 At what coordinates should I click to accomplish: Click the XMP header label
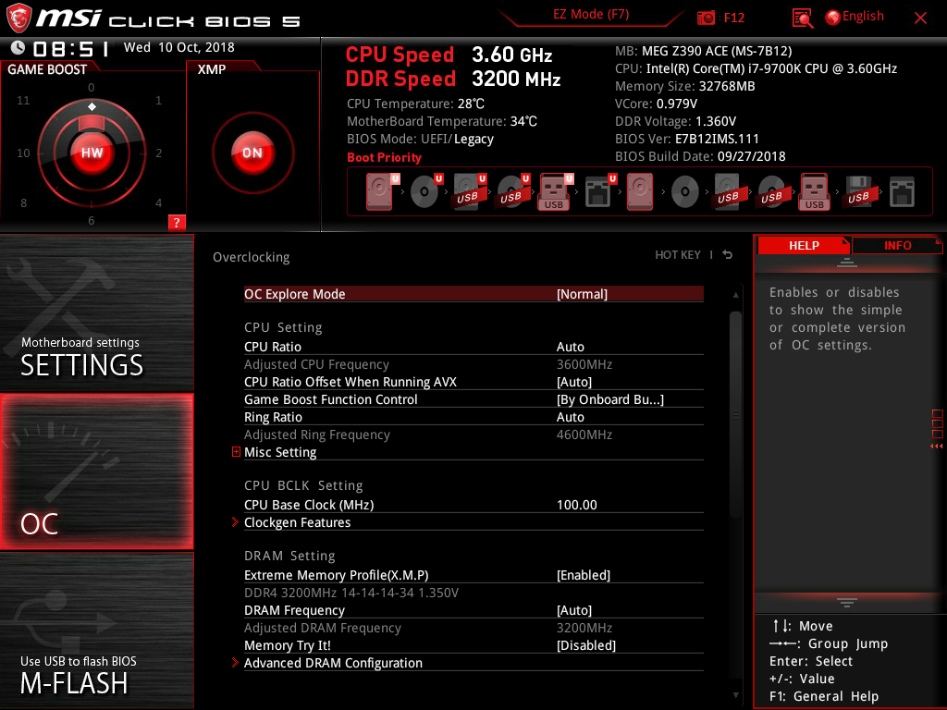[212, 69]
